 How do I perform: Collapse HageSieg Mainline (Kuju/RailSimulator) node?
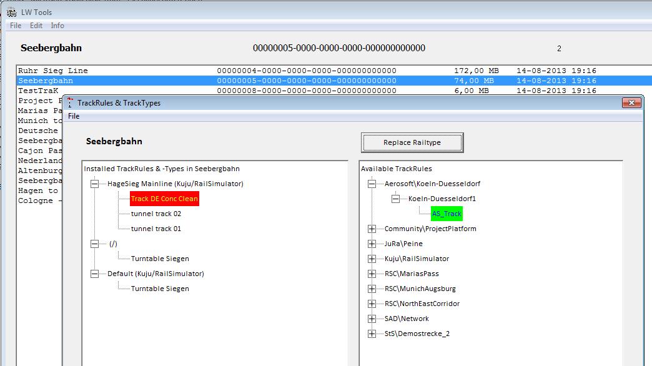[x=95, y=184]
